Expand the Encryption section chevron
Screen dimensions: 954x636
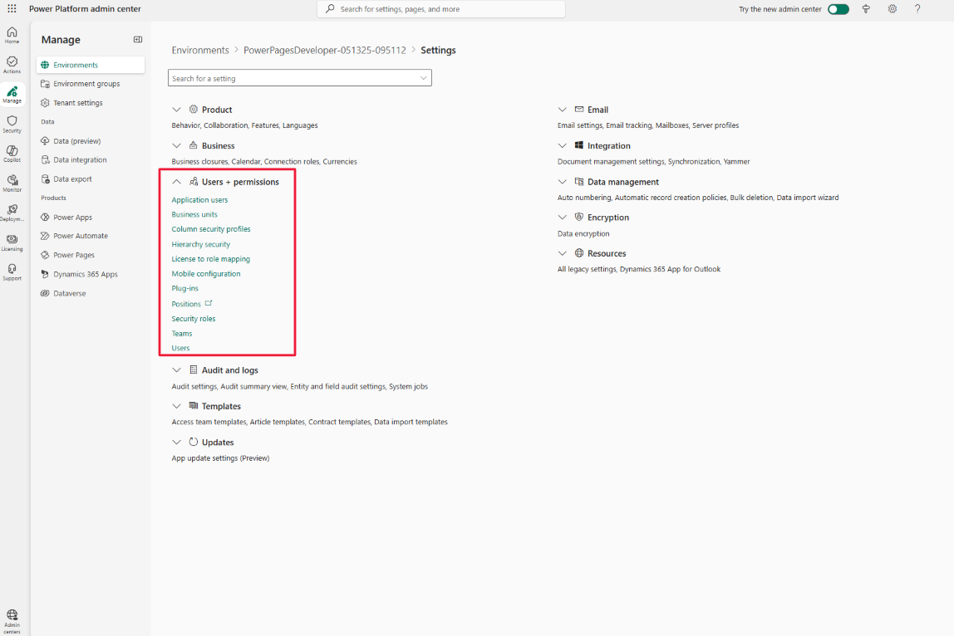tap(562, 217)
